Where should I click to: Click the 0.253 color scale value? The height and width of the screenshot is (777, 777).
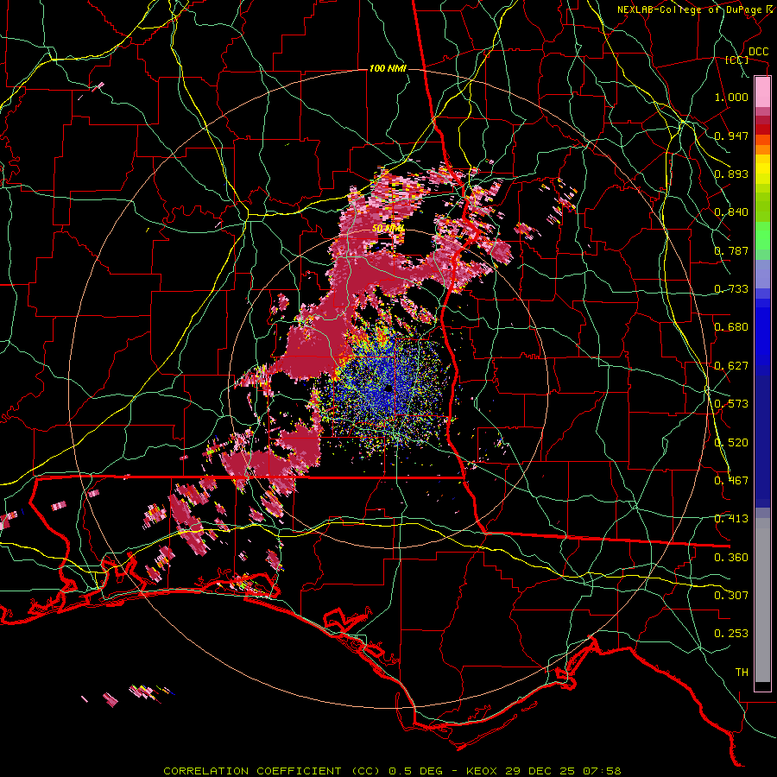click(731, 634)
